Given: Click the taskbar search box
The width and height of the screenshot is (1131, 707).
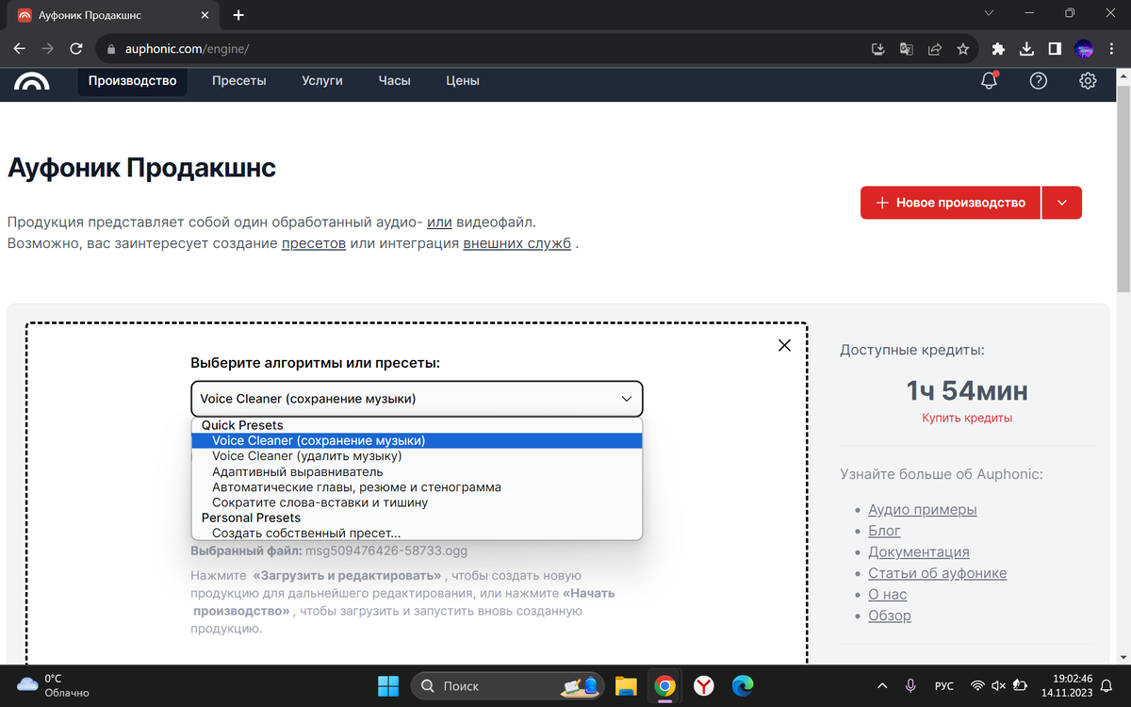Looking at the screenshot, I should [507, 685].
